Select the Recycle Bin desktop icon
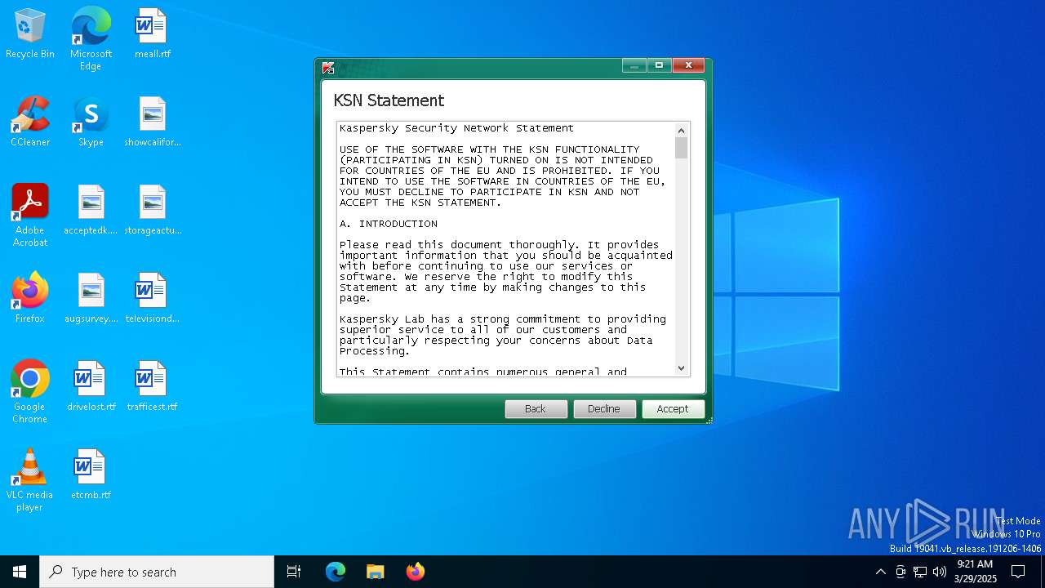The image size is (1045, 588). point(30,34)
